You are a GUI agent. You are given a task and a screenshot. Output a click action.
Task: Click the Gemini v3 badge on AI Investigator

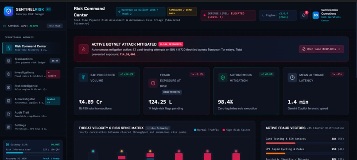click(x=53, y=101)
